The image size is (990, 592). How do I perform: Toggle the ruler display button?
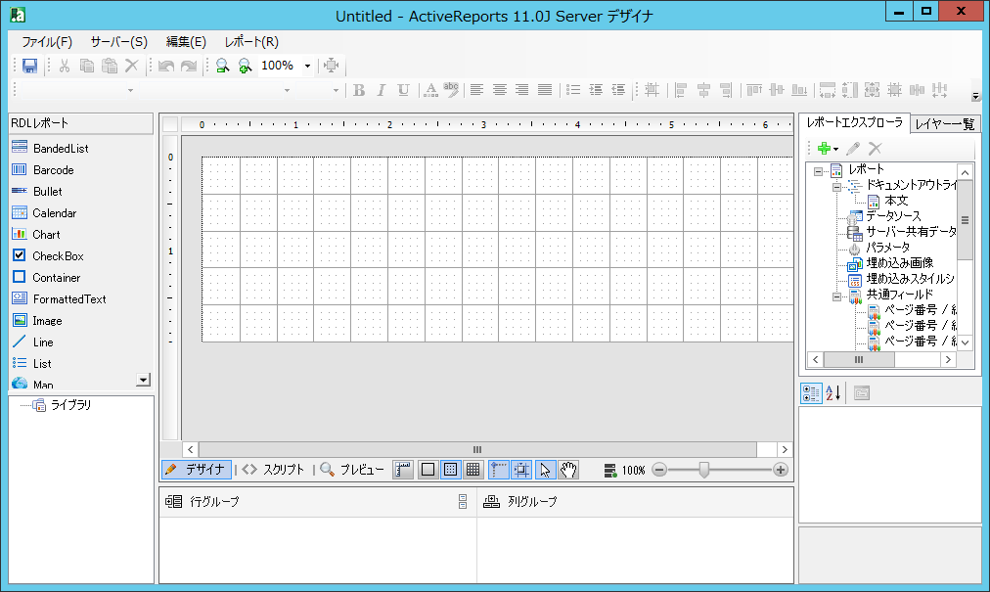point(403,470)
